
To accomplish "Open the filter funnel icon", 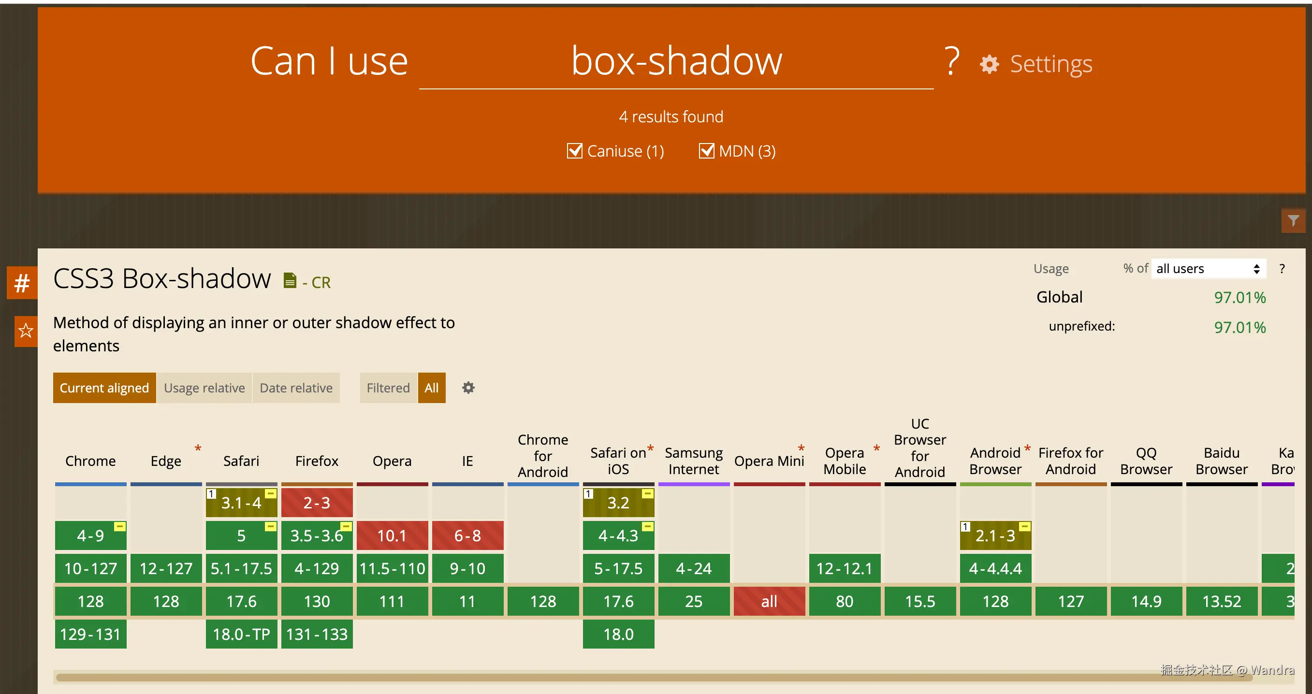I will coord(1293,221).
